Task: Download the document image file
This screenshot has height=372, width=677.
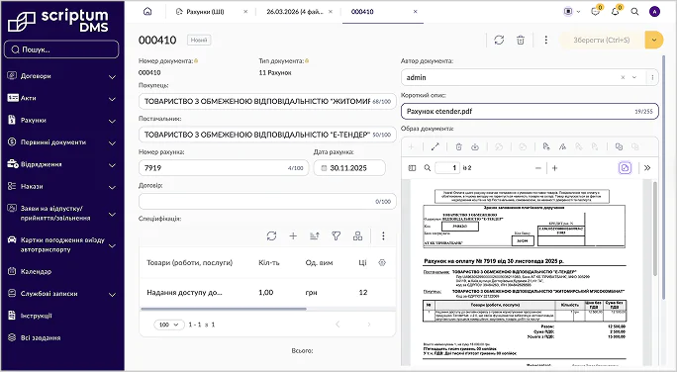Action: tap(475, 147)
